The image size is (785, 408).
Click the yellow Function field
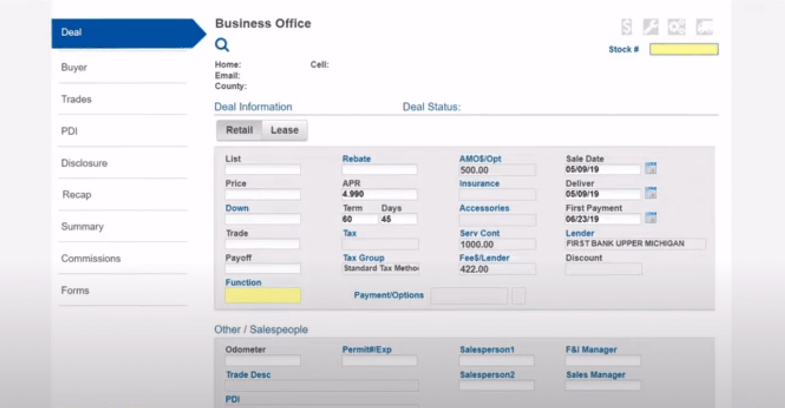[263, 296]
